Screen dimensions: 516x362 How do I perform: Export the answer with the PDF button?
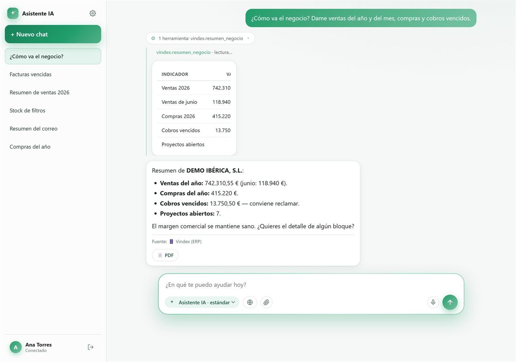point(165,255)
